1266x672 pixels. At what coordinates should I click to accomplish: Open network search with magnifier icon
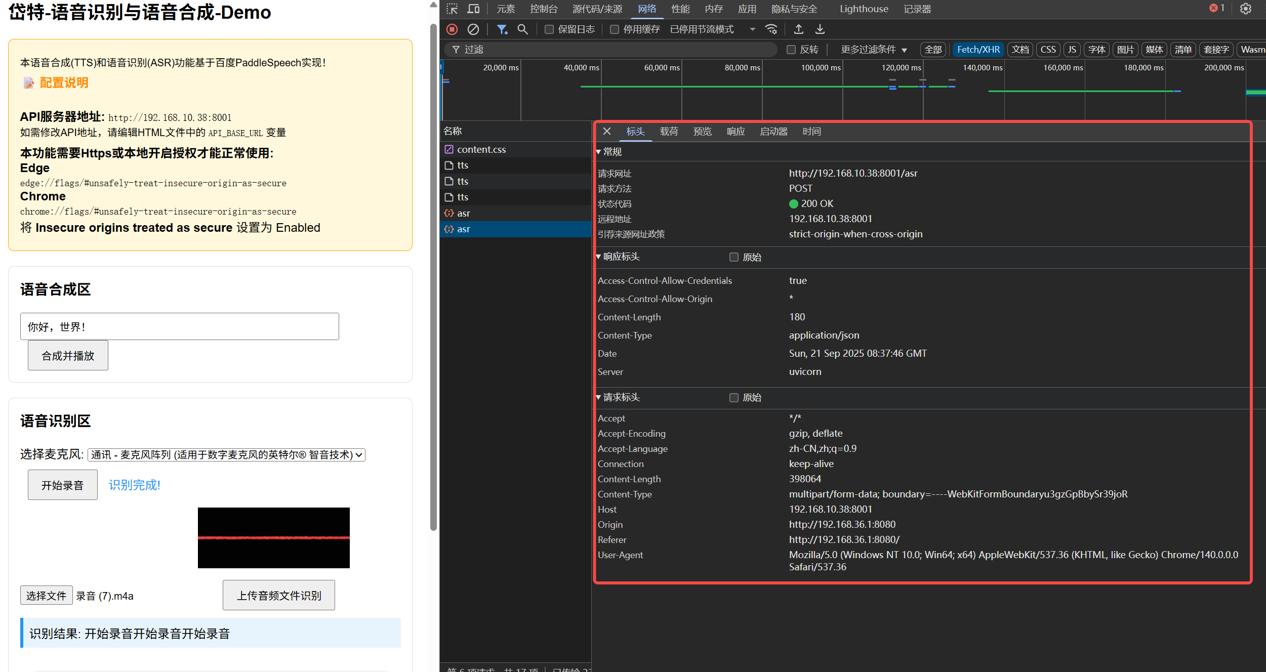click(522, 29)
